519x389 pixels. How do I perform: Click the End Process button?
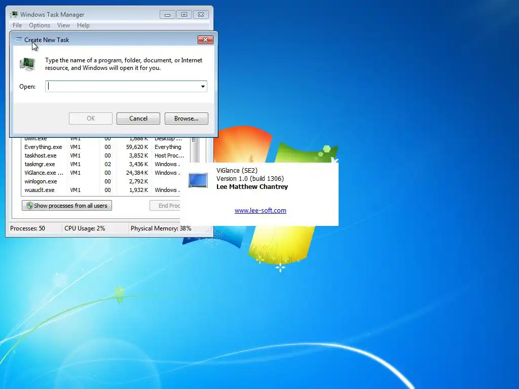[x=165, y=206]
